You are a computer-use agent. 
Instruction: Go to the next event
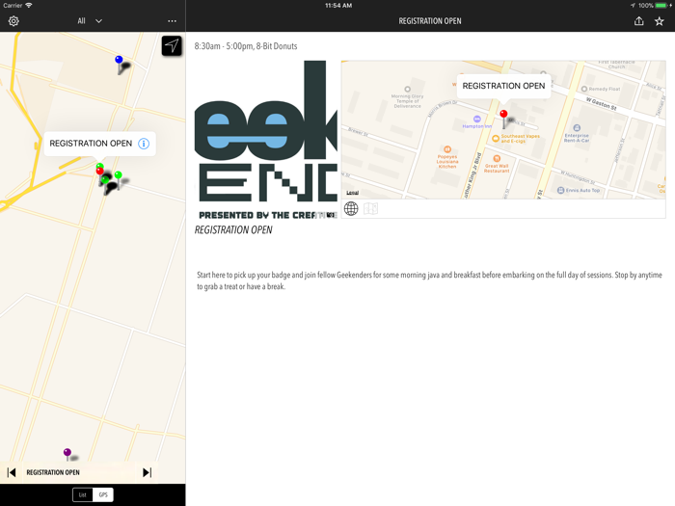[147, 472]
